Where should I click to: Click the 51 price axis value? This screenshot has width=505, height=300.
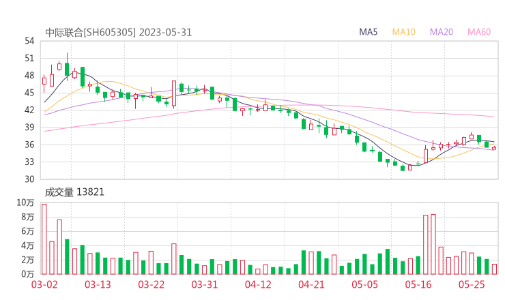click(29, 58)
